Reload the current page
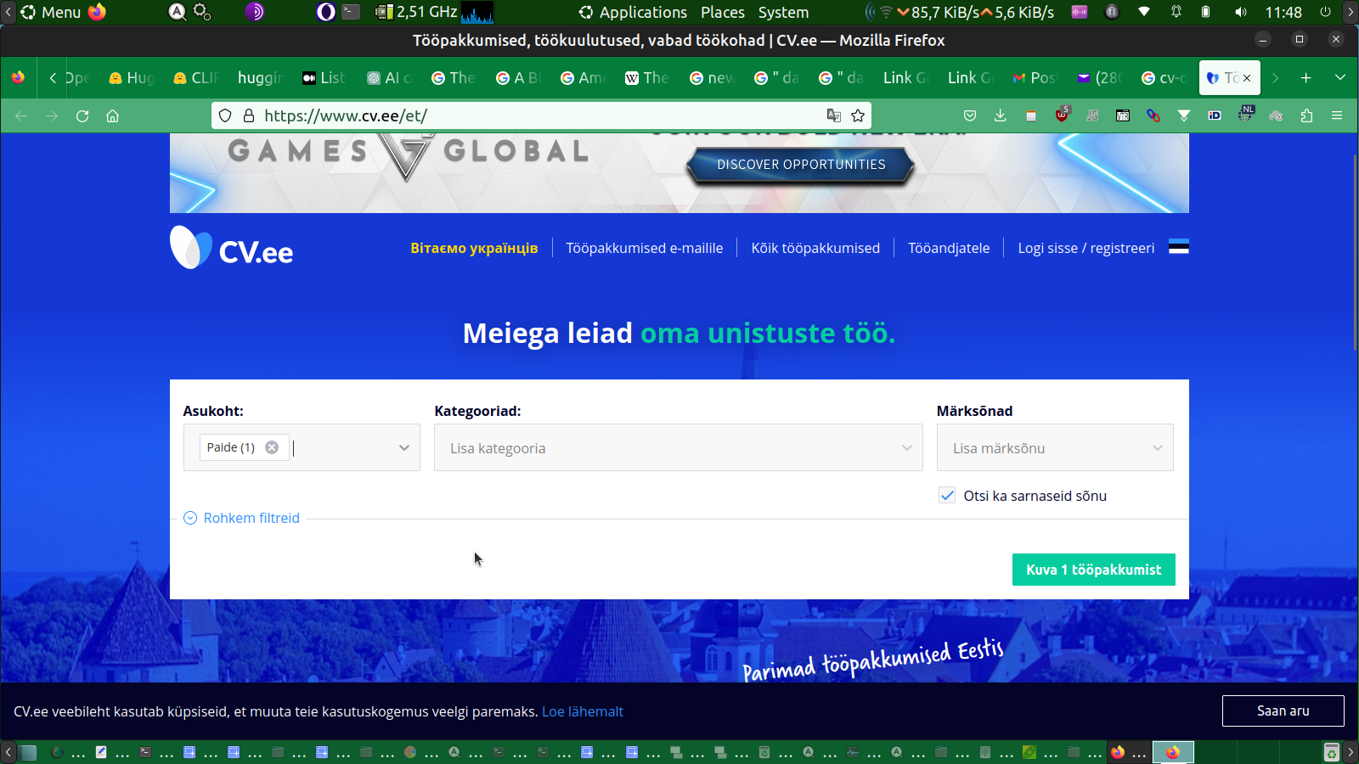 [x=82, y=115]
